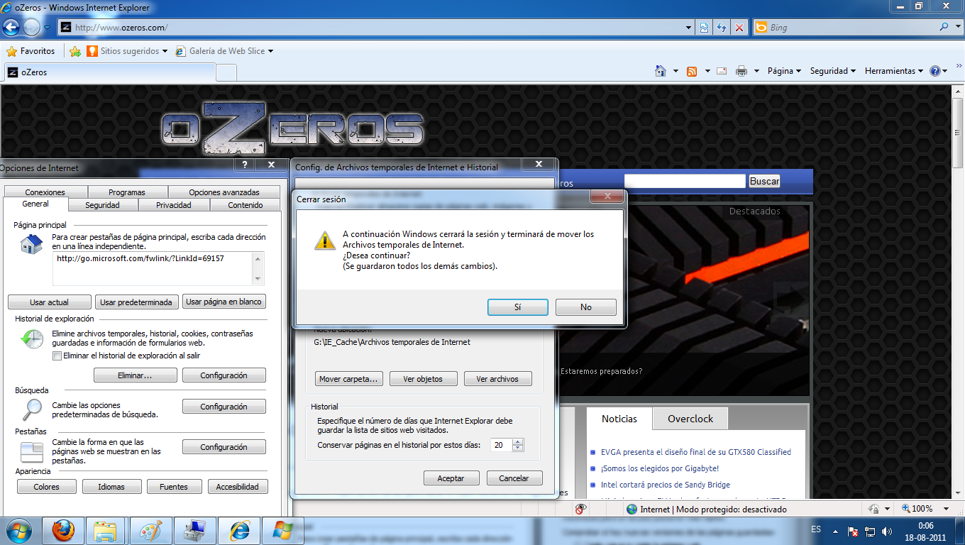The width and height of the screenshot is (965, 545).
Task: Click the history days number field
Action: click(502, 445)
